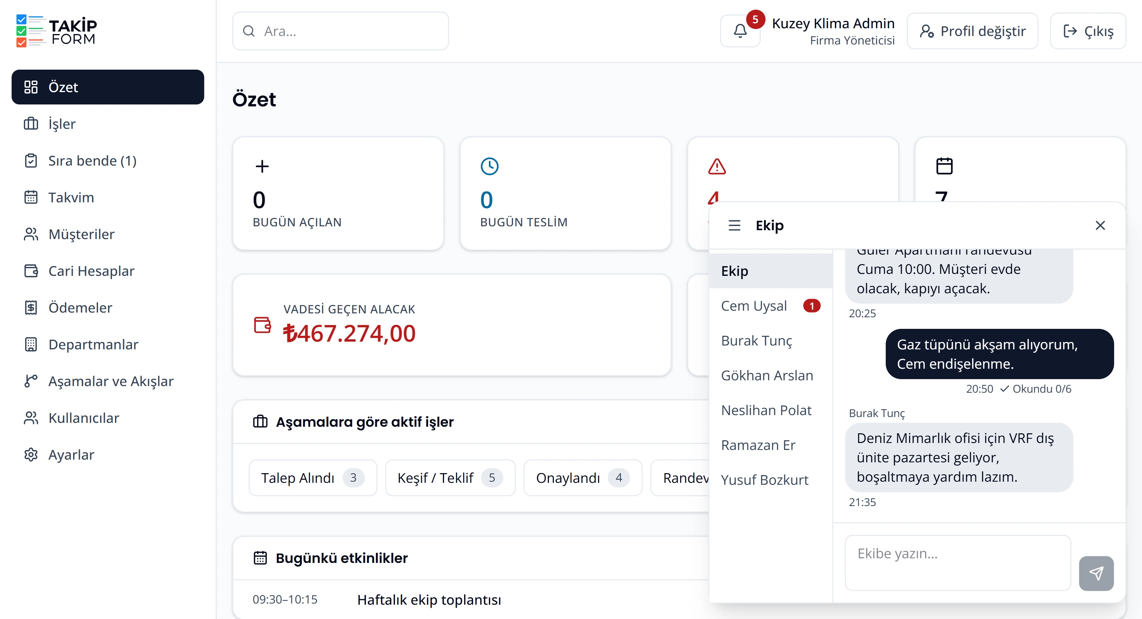Open chat with Cem Uysal
This screenshot has width=1142, height=619.
point(770,306)
